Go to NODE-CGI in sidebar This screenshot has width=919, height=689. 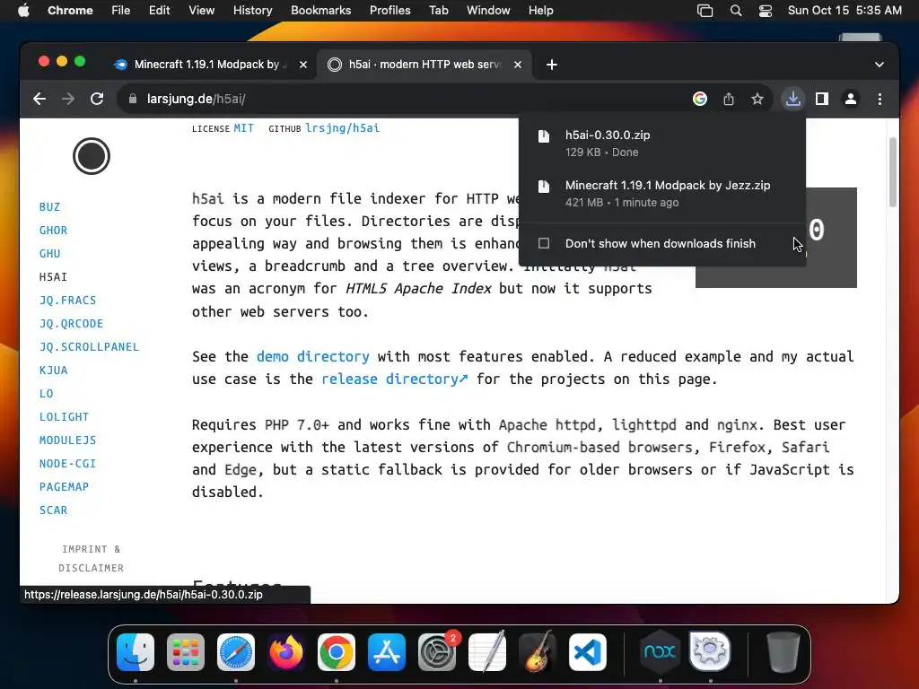click(67, 464)
